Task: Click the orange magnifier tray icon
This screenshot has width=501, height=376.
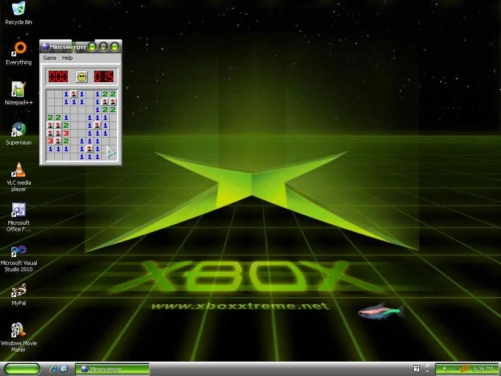Action: tap(465, 369)
